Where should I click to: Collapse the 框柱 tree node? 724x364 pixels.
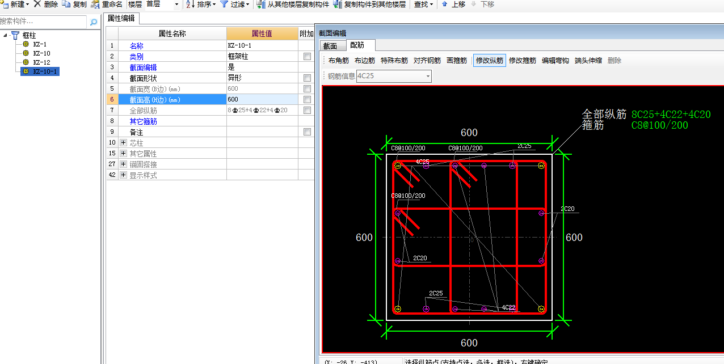[x=5, y=35]
